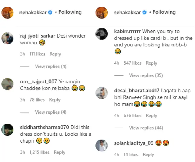The width and height of the screenshot is (195, 162).
Task: Toggle Following in the right header
Action: pos(164,12)
